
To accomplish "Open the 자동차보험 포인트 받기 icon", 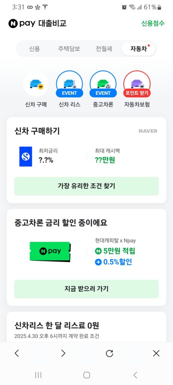I will coord(137,84).
